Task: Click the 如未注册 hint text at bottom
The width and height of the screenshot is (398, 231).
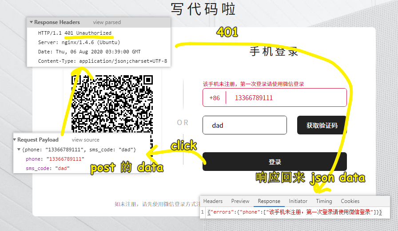Action: [157, 204]
